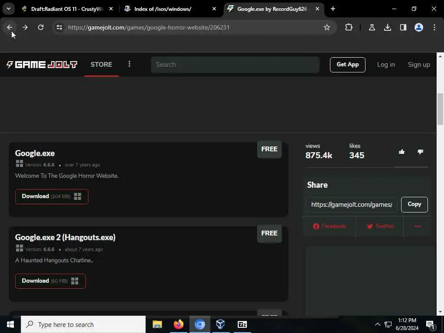Click the browser forward arrow
This screenshot has width=444, height=333.
tap(25, 27)
